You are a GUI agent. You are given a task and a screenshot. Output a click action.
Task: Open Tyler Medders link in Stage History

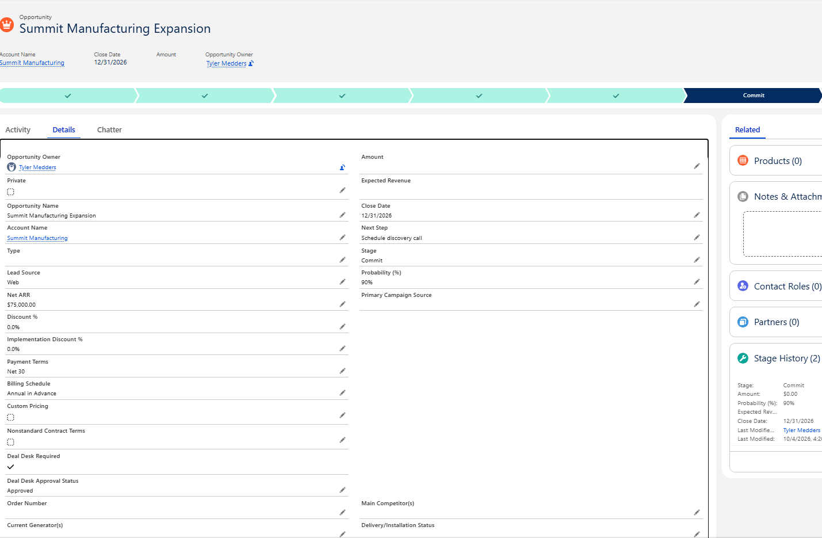tap(801, 430)
